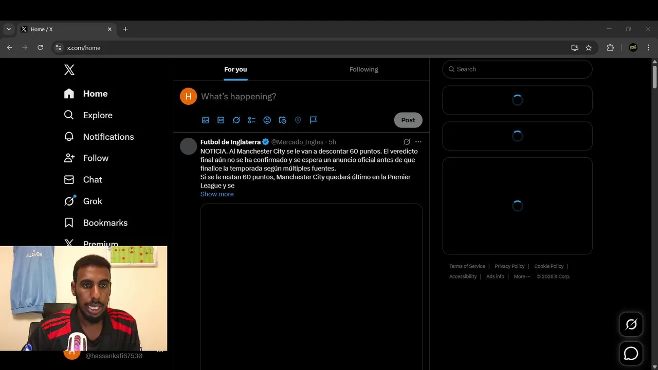The width and height of the screenshot is (658, 370).
Task: Open Home in the sidebar
Action: pyautogui.click(x=86, y=94)
